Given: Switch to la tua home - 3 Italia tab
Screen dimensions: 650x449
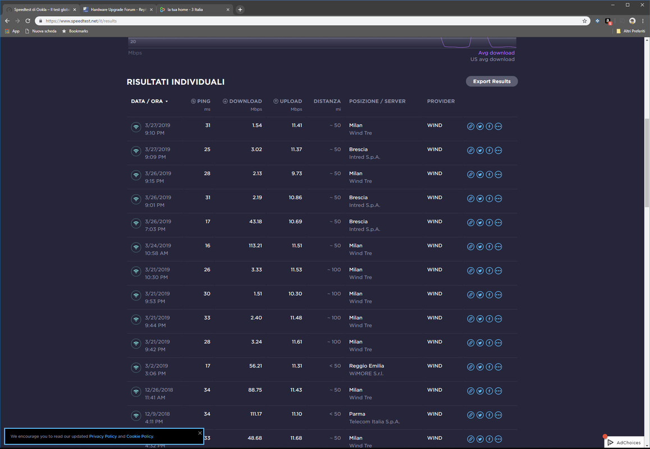Looking at the screenshot, I should pos(194,10).
